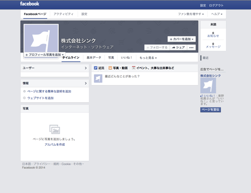Click the thumbs-up like icon in ad

[x=202, y=96]
